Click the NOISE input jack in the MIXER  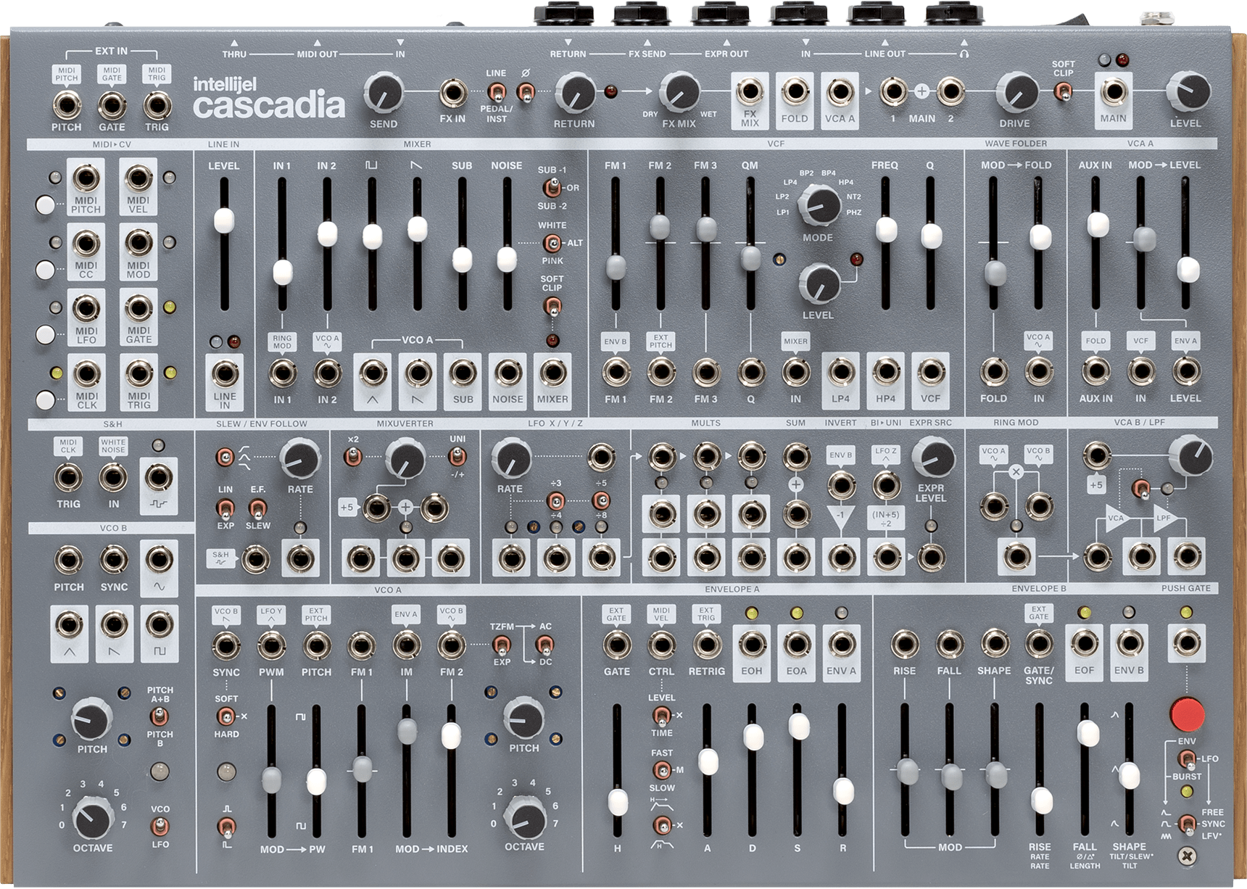(508, 375)
